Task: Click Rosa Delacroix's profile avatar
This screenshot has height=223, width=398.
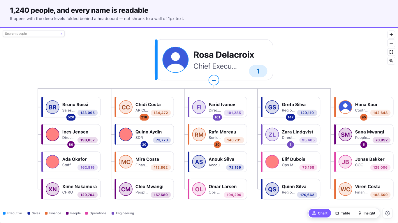Action: coord(175,60)
